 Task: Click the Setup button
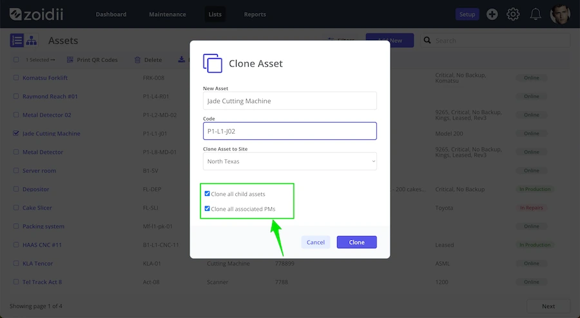467,14
